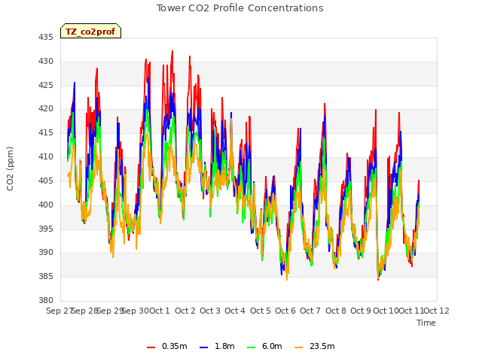Toggle the 23.5m legend entry

pos(315,346)
